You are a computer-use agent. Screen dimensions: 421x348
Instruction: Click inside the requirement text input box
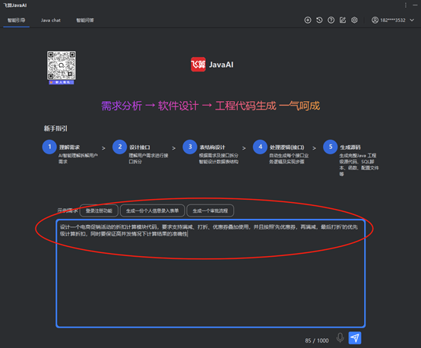click(210, 274)
